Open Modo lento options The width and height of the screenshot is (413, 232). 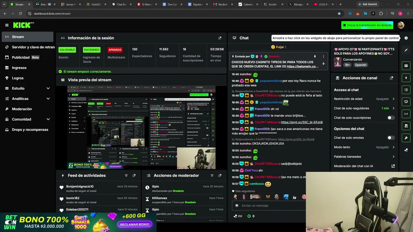(364, 147)
